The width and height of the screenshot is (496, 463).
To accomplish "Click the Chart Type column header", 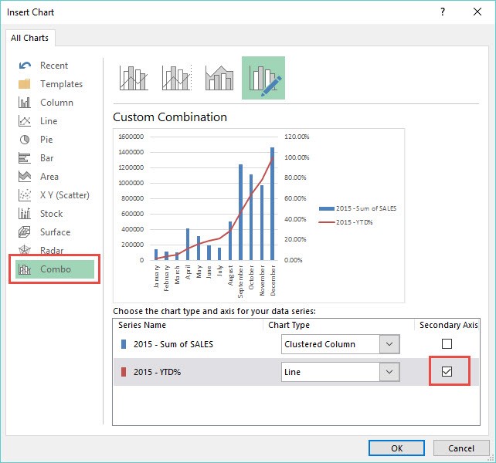I will [289, 325].
